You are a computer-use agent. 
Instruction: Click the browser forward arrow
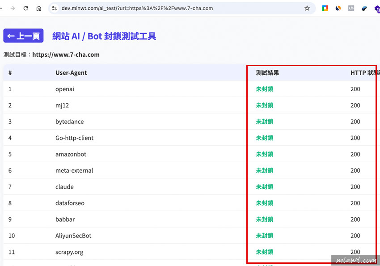[x=12, y=8]
